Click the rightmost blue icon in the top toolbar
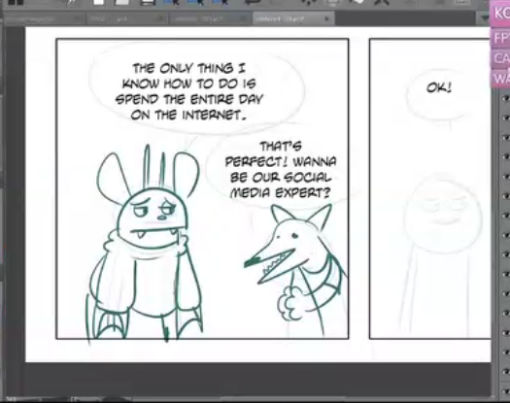 pyautogui.click(x=221, y=2)
